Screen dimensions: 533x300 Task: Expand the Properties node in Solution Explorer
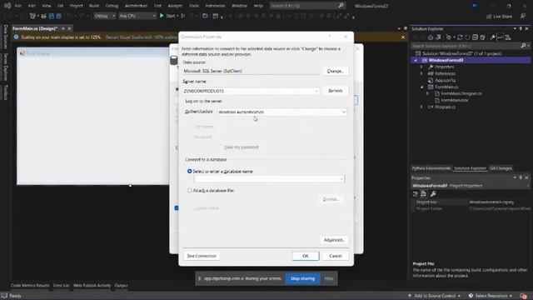point(421,67)
